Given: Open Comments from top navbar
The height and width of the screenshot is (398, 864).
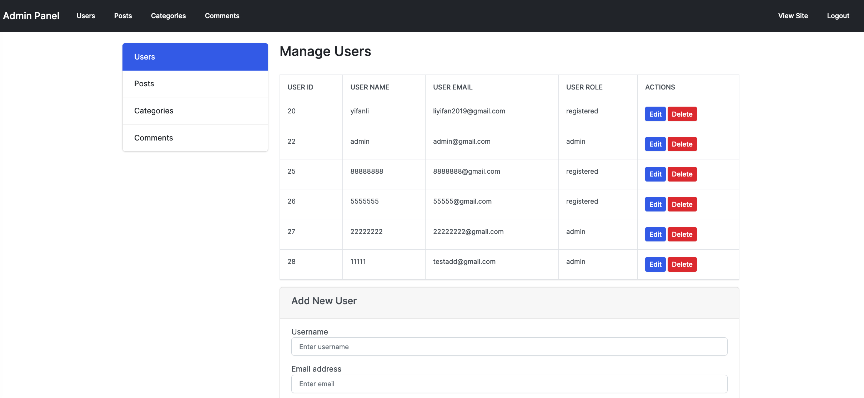Looking at the screenshot, I should (x=222, y=16).
